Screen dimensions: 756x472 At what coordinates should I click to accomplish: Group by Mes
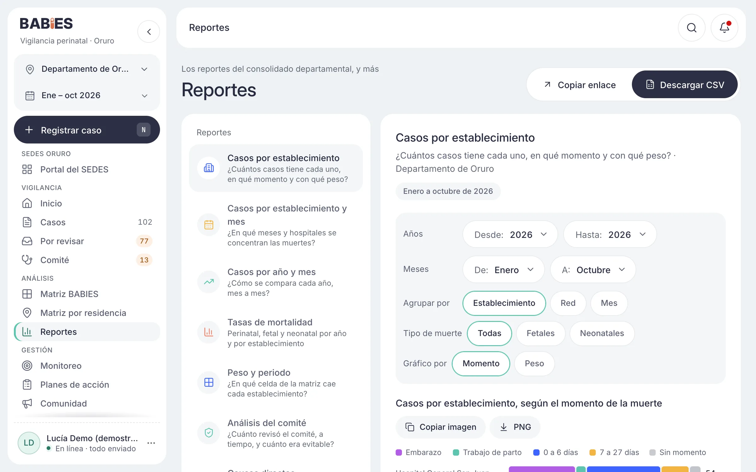(x=609, y=303)
